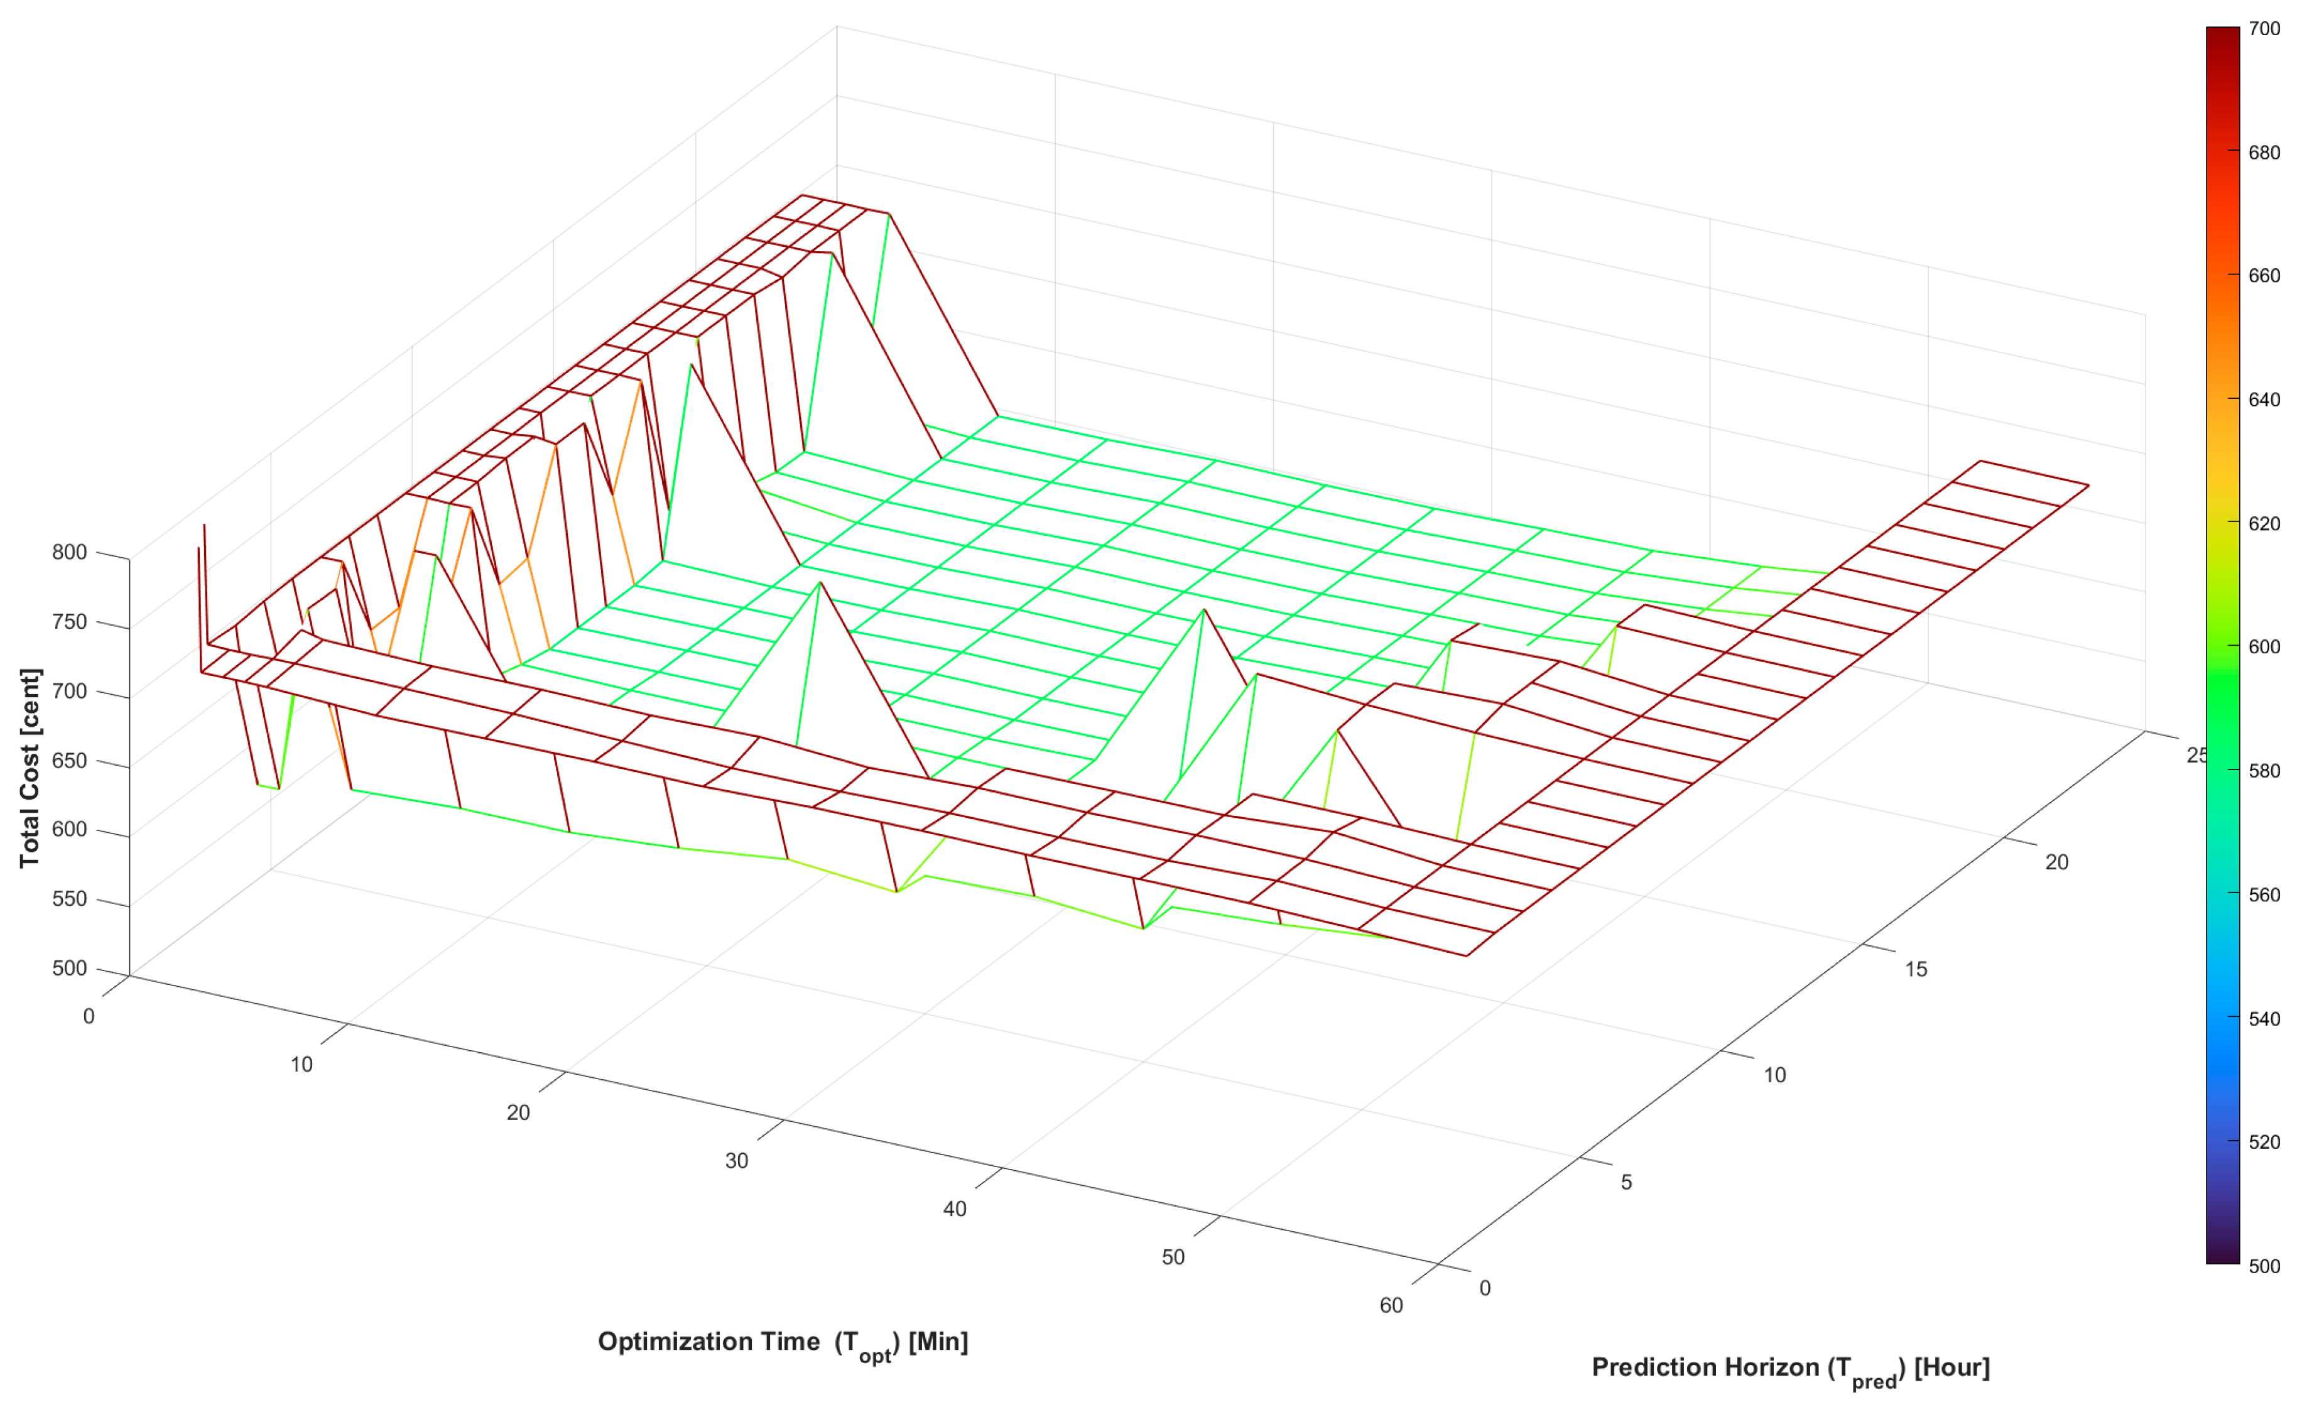This screenshot has height=1407, width=2307.
Task: Click the colorbar tick label 500
Action: click(x=2264, y=1266)
